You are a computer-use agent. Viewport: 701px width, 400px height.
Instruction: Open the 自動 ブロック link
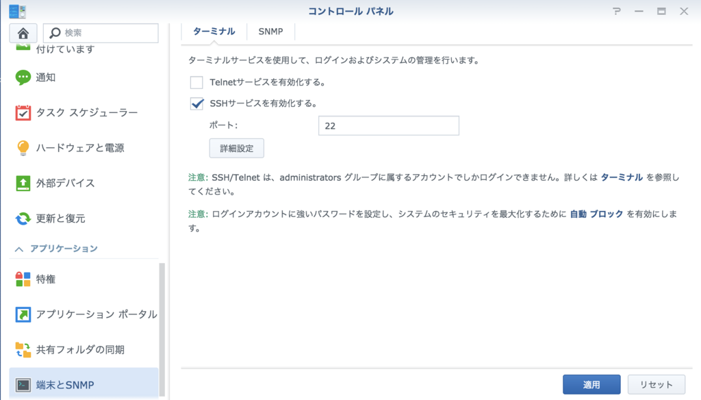[596, 214]
